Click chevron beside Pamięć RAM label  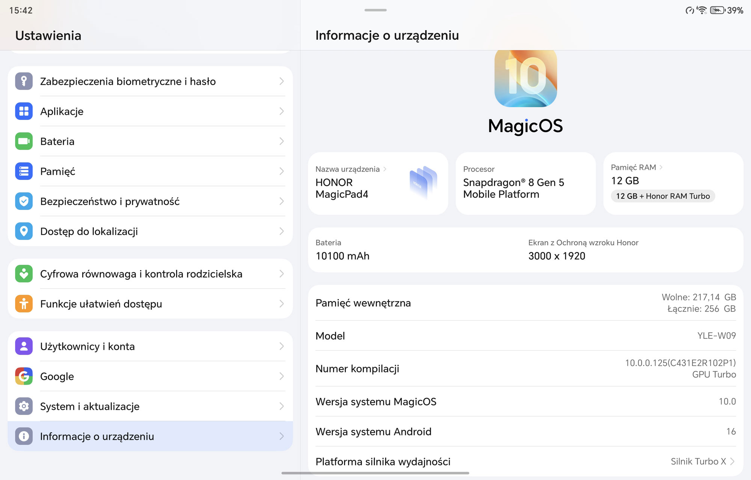(661, 167)
